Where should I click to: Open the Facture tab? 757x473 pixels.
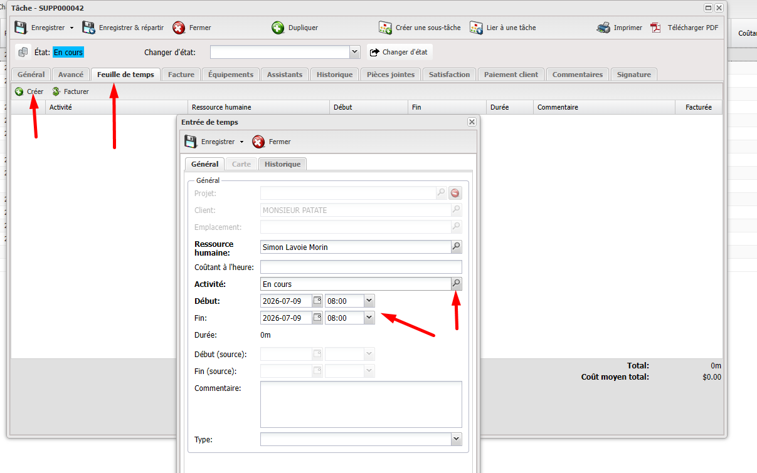pyautogui.click(x=181, y=75)
